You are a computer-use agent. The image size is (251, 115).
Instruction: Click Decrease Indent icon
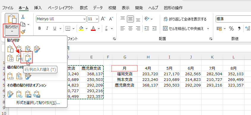pyautogui.click(x=147, y=28)
